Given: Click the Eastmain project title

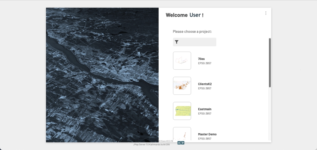Looking at the screenshot, I should [x=205, y=109].
